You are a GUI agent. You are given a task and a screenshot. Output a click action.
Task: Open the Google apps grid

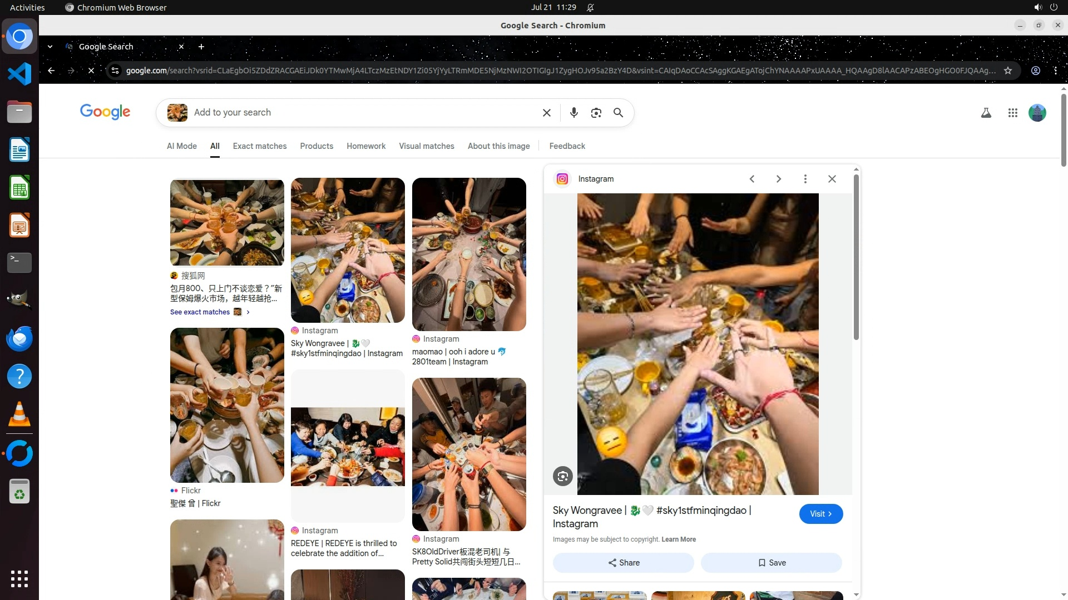[1012, 113]
